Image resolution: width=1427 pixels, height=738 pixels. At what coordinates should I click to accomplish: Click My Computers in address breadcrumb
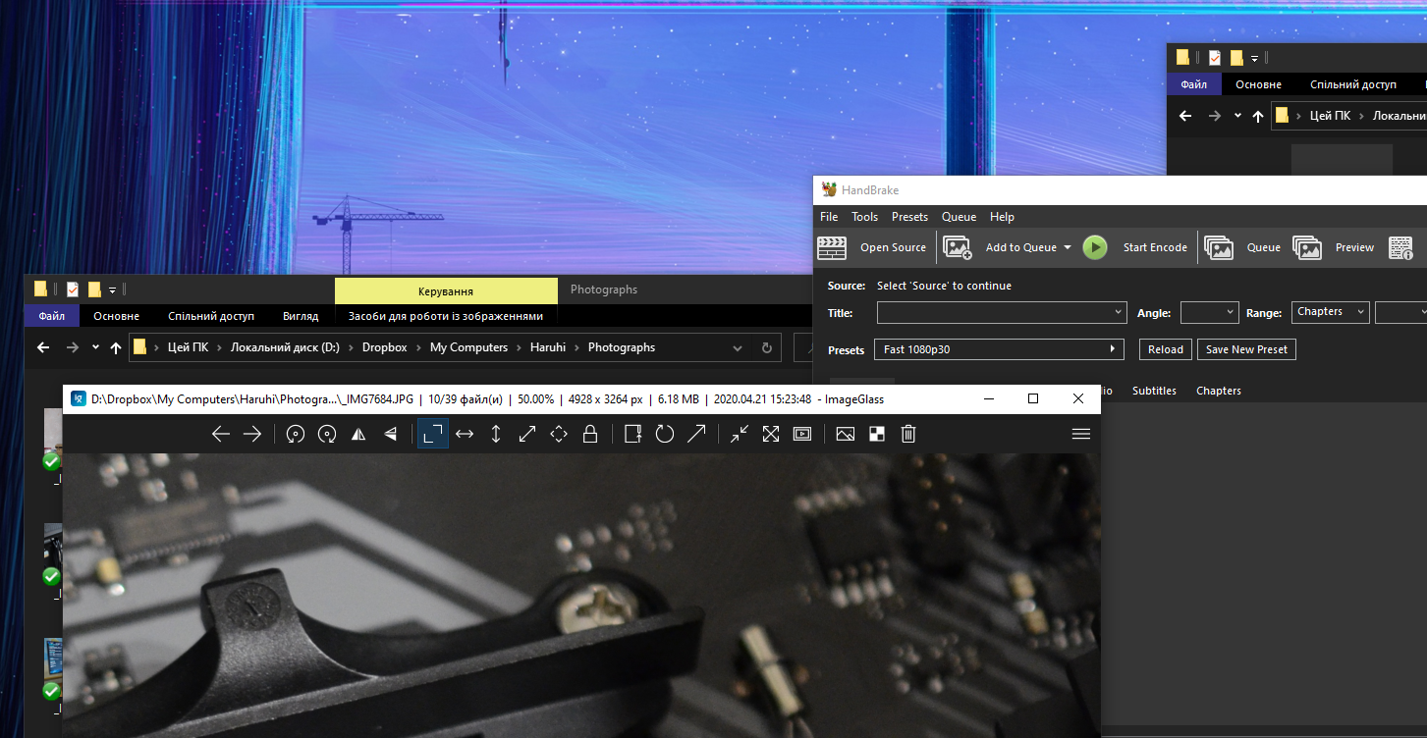(x=468, y=347)
